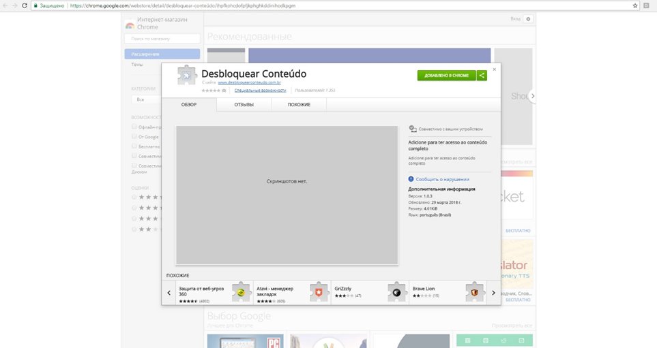Select 'Темы' in the store sidebar

tap(137, 65)
